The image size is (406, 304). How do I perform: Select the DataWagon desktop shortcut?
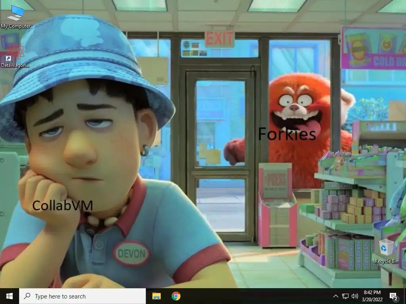coord(15,55)
